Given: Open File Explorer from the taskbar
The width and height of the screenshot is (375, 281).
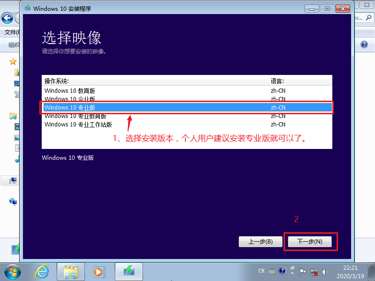Looking at the screenshot, I should (x=70, y=271).
